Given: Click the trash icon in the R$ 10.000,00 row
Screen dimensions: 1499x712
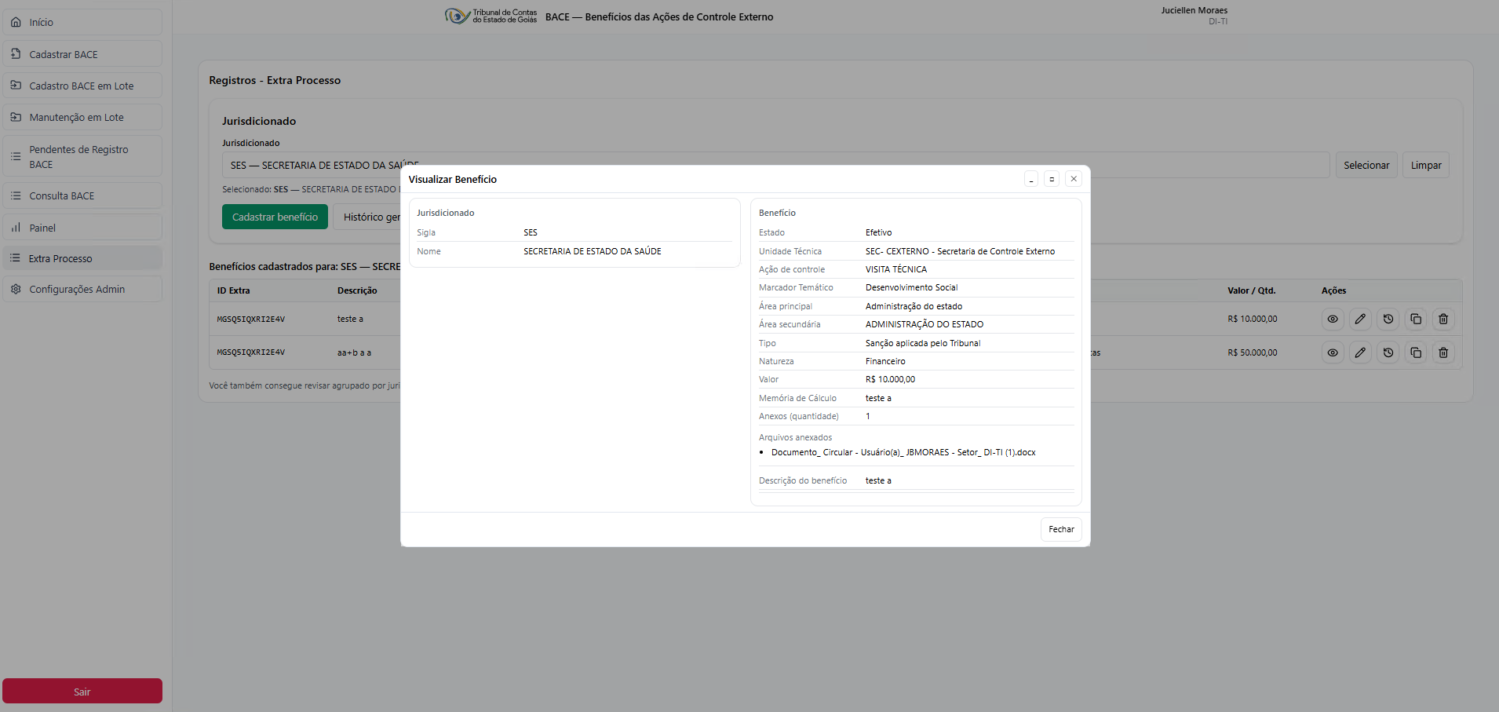Looking at the screenshot, I should pyautogui.click(x=1443, y=319).
